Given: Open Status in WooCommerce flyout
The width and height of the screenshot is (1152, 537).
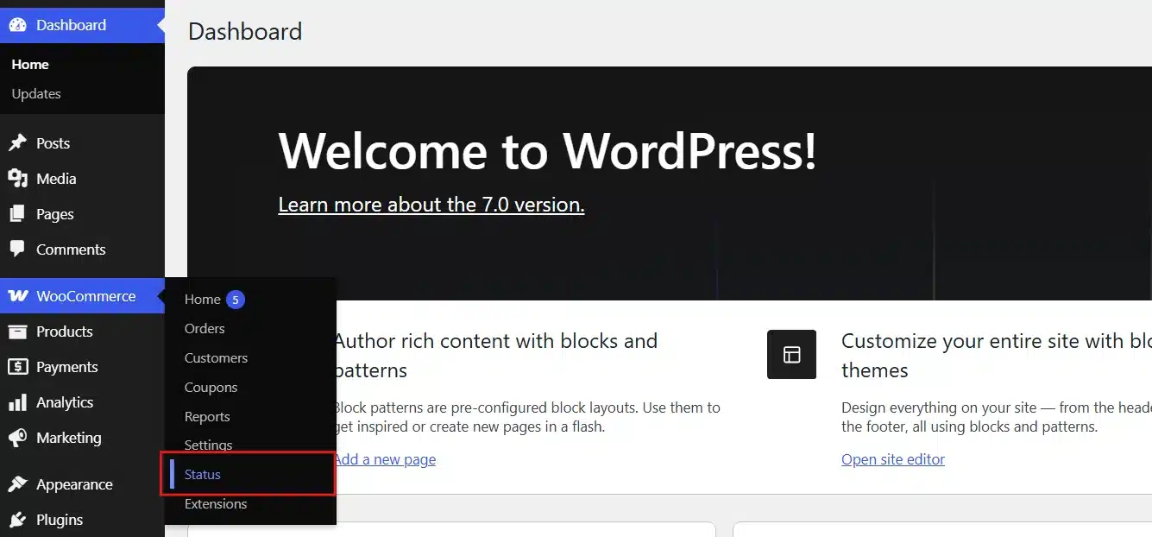Looking at the screenshot, I should click(203, 475).
